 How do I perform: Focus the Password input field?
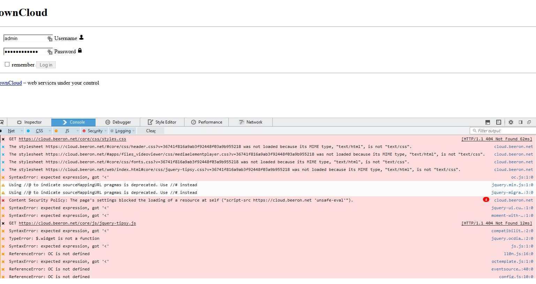[28, 52]
